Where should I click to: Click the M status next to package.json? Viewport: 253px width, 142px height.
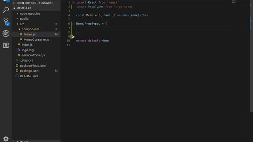coord(56,71)
